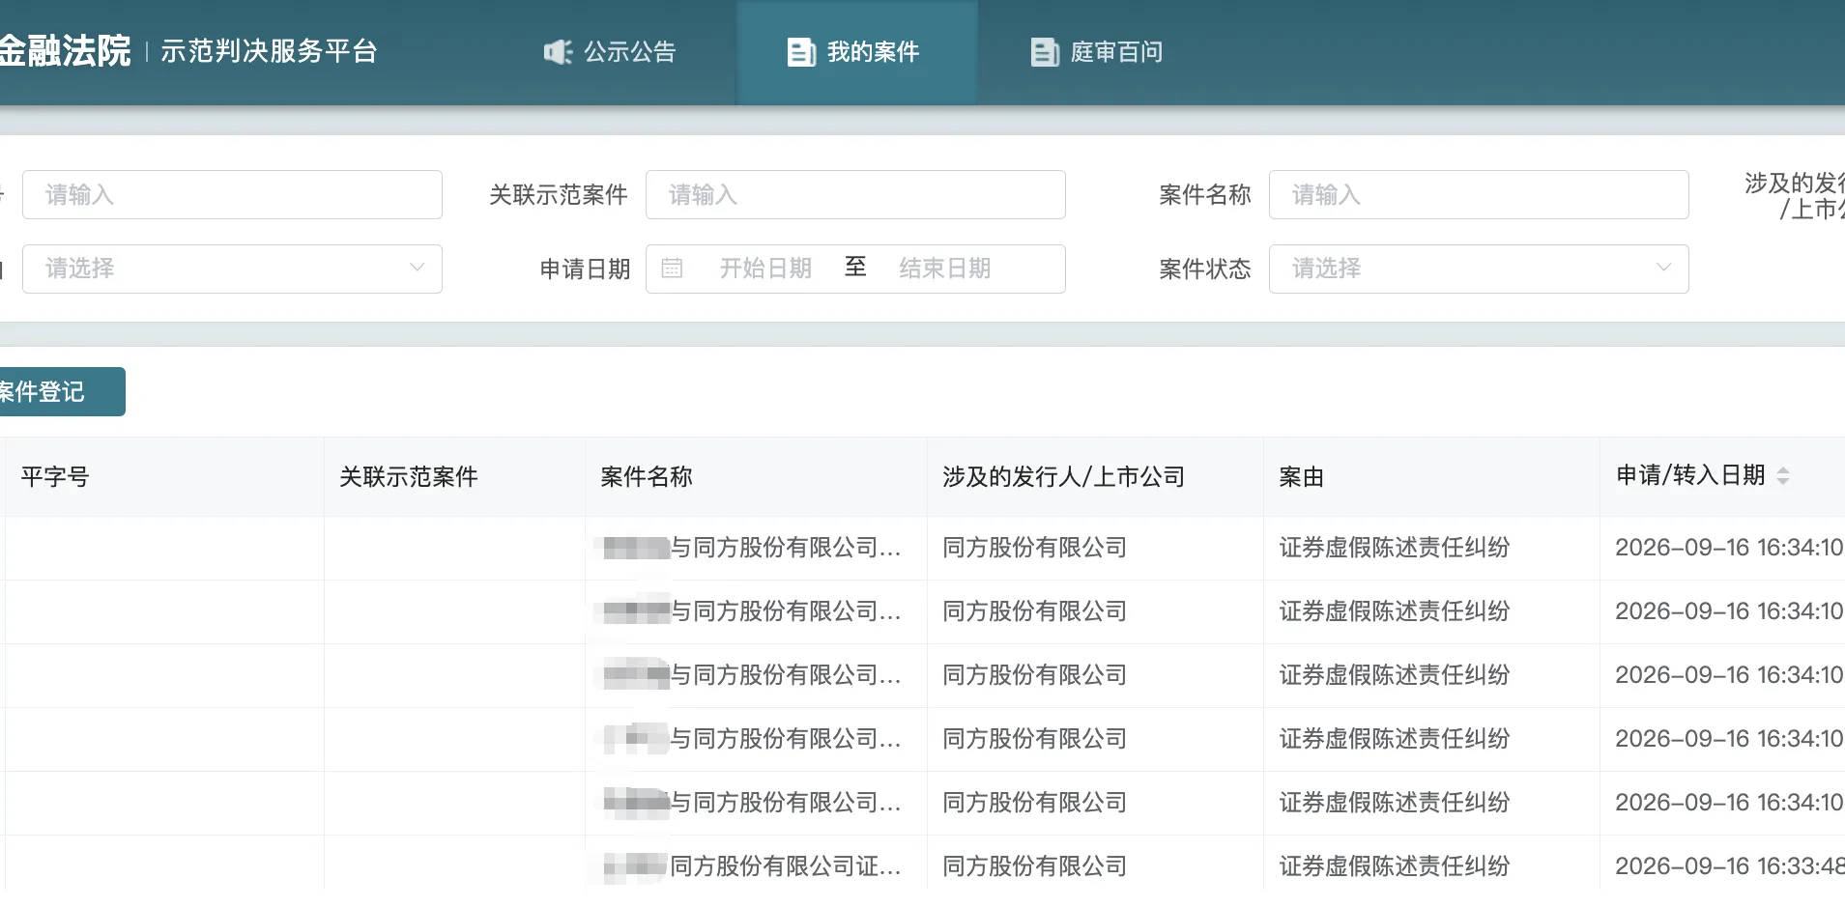The width and height of the screenshot is (1845, 907).
Task: Click the 关联示范案件 column header
Action: coord(409,477)
